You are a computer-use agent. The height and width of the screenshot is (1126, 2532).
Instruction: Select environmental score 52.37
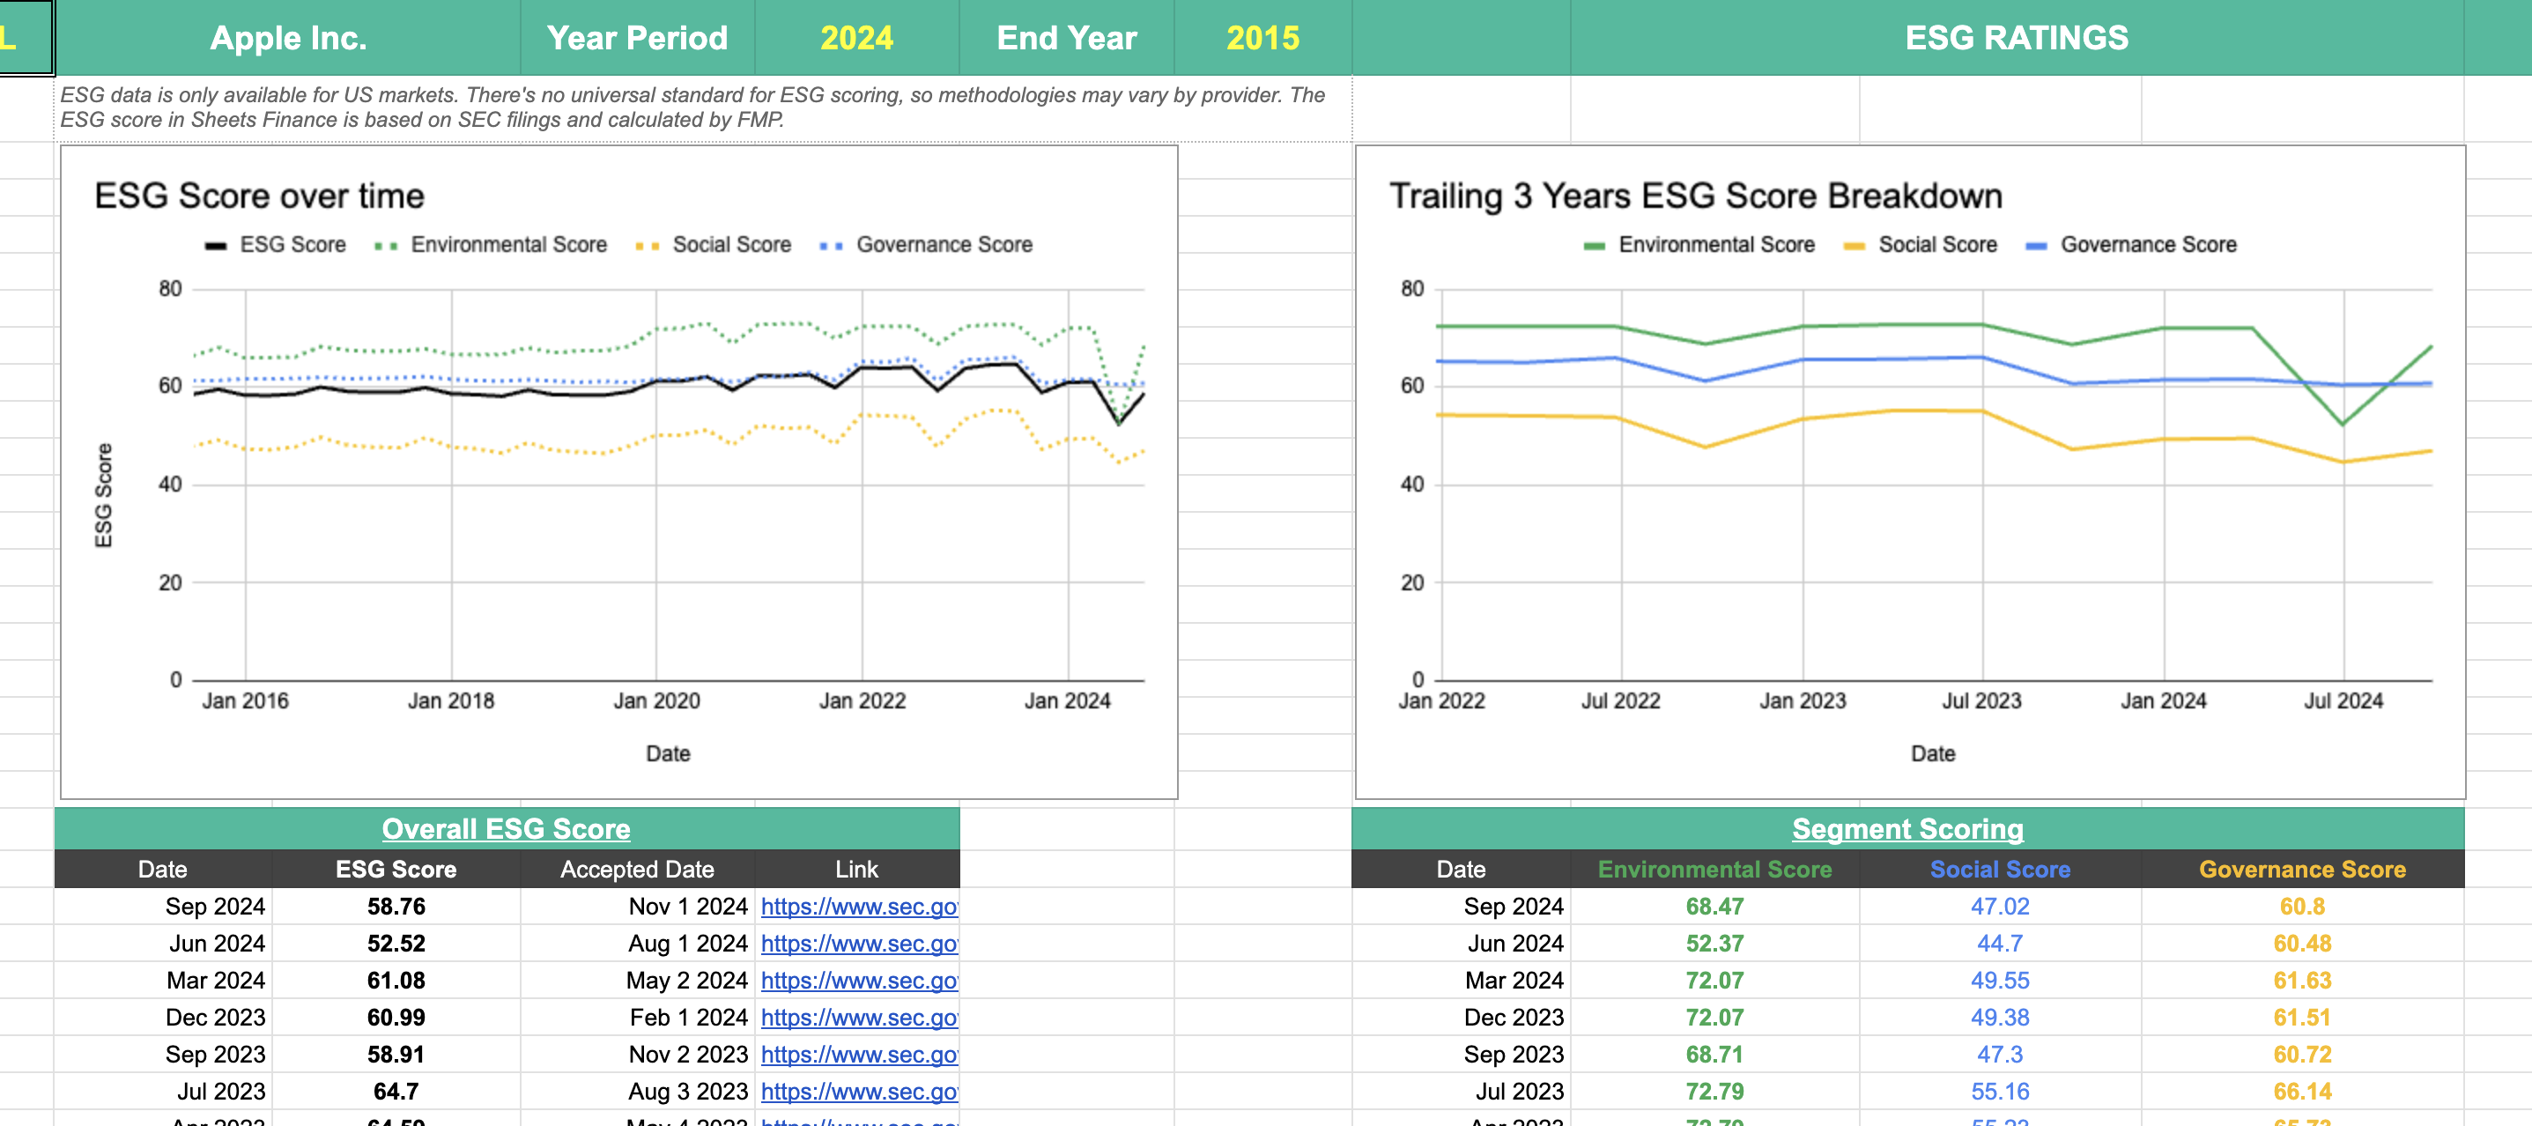coord(1714,943)
